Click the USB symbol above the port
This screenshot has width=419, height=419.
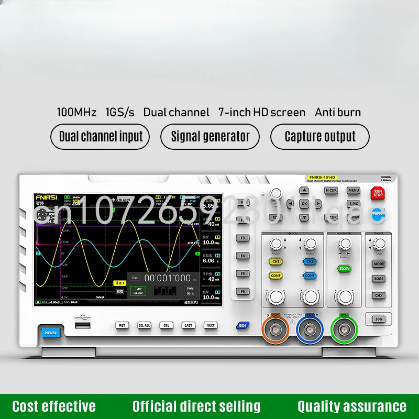pos(83,317)
